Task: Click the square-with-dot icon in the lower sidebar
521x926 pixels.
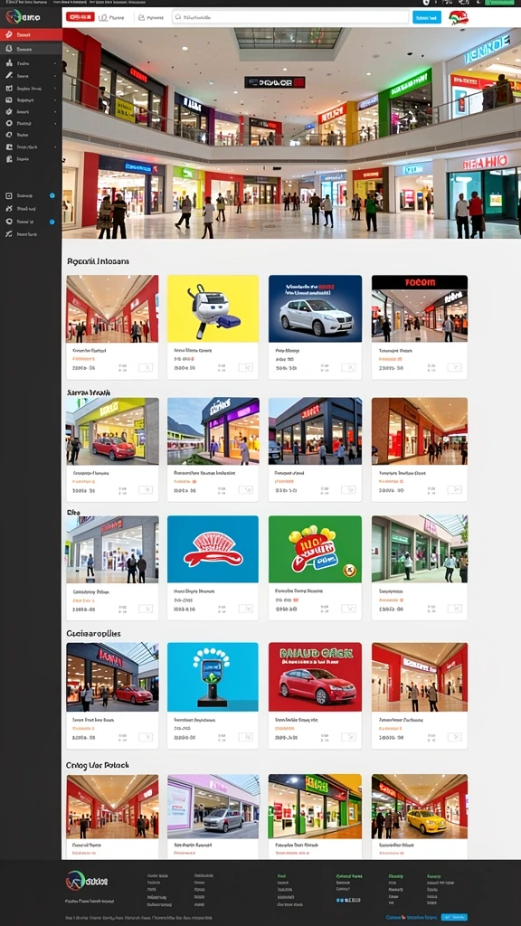Action: click(x=9, y=195)
